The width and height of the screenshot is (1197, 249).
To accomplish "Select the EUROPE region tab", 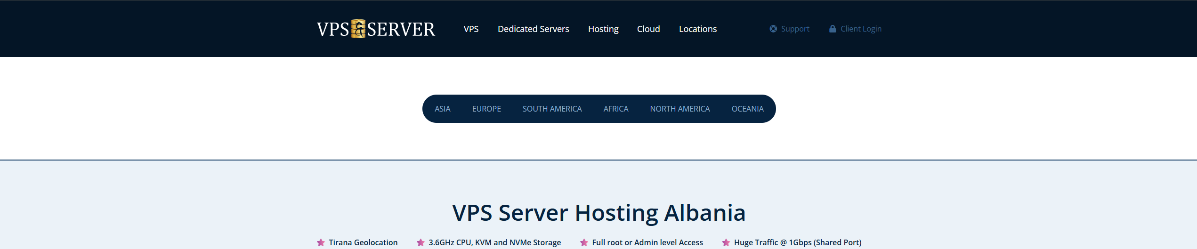I will point(486,109).
